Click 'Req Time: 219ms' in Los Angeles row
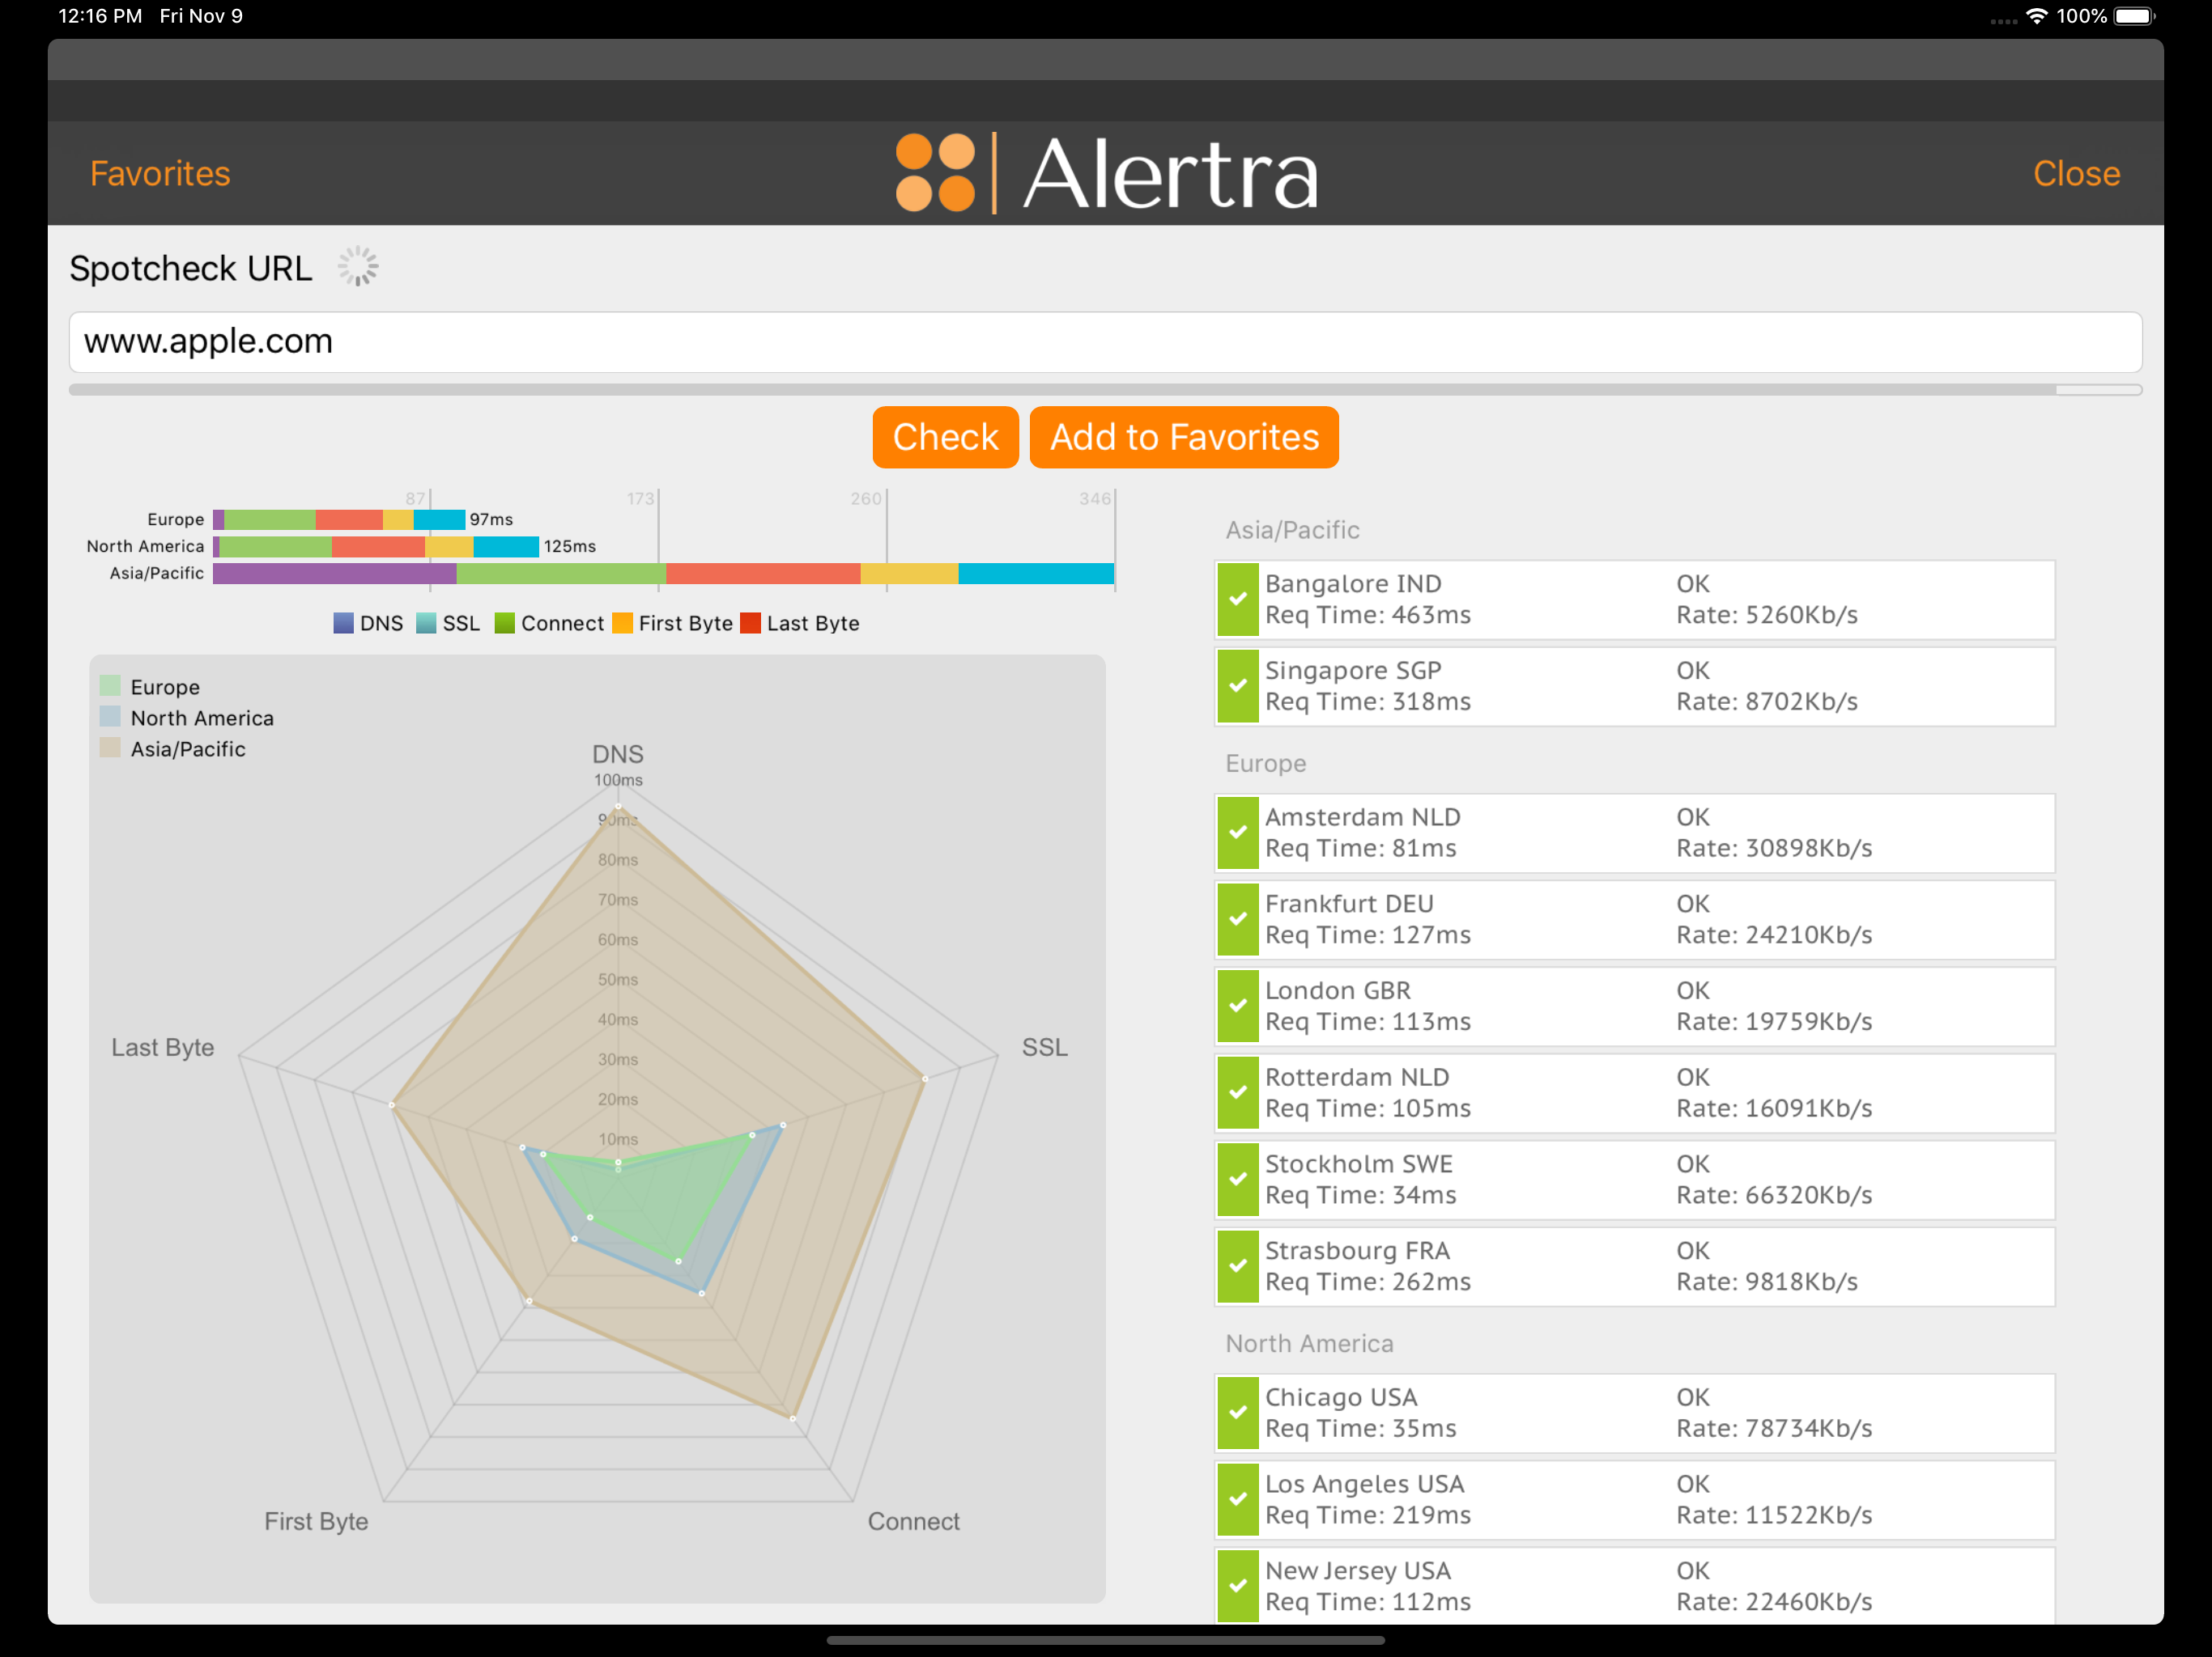Viewport: 2212px width, 1657px height. point(1367,1516)
